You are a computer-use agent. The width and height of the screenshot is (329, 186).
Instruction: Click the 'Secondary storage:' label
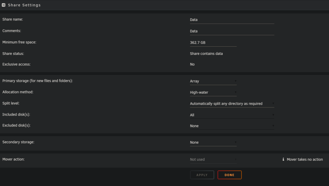point(18,142)
